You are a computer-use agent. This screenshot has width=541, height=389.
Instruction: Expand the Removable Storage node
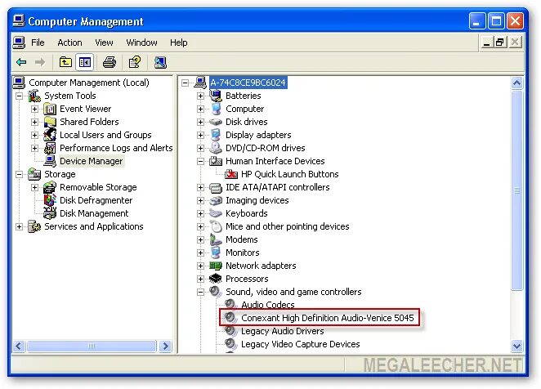(34, 187)
